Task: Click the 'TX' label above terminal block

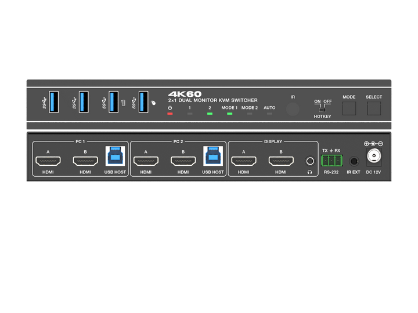Action: [x=325, y=151]
